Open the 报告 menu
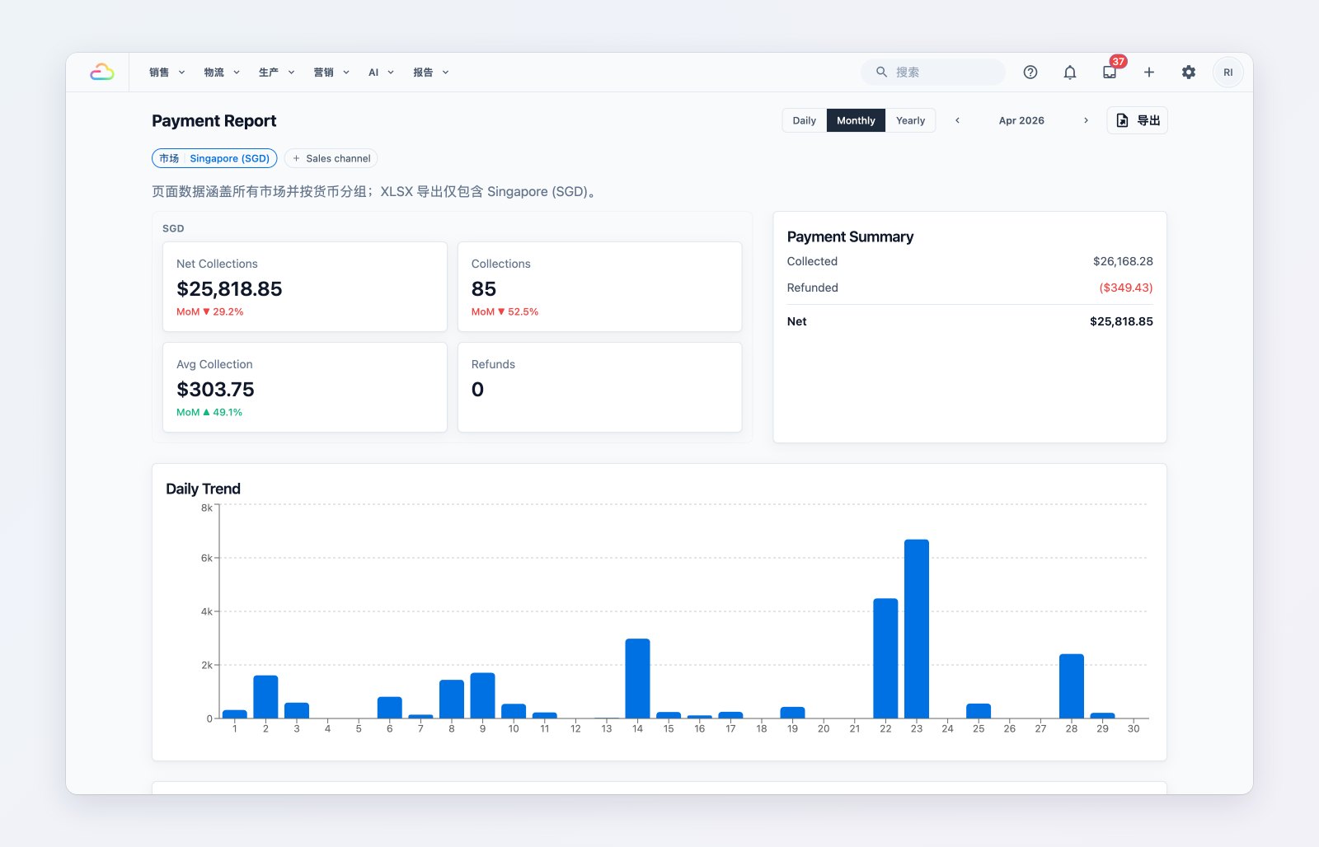The height and width of the screenshot is (847, 1319). point(431,73)
